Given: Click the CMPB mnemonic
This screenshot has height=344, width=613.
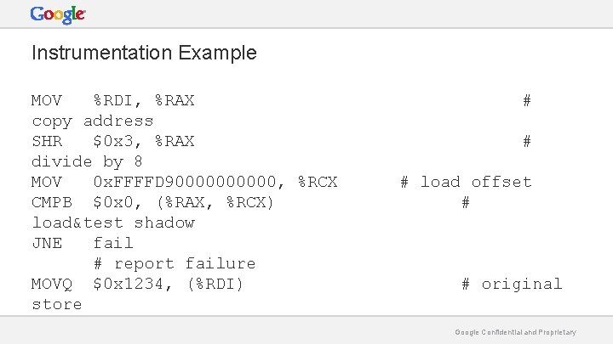Looking at the screenshot, I should point(52,202).
